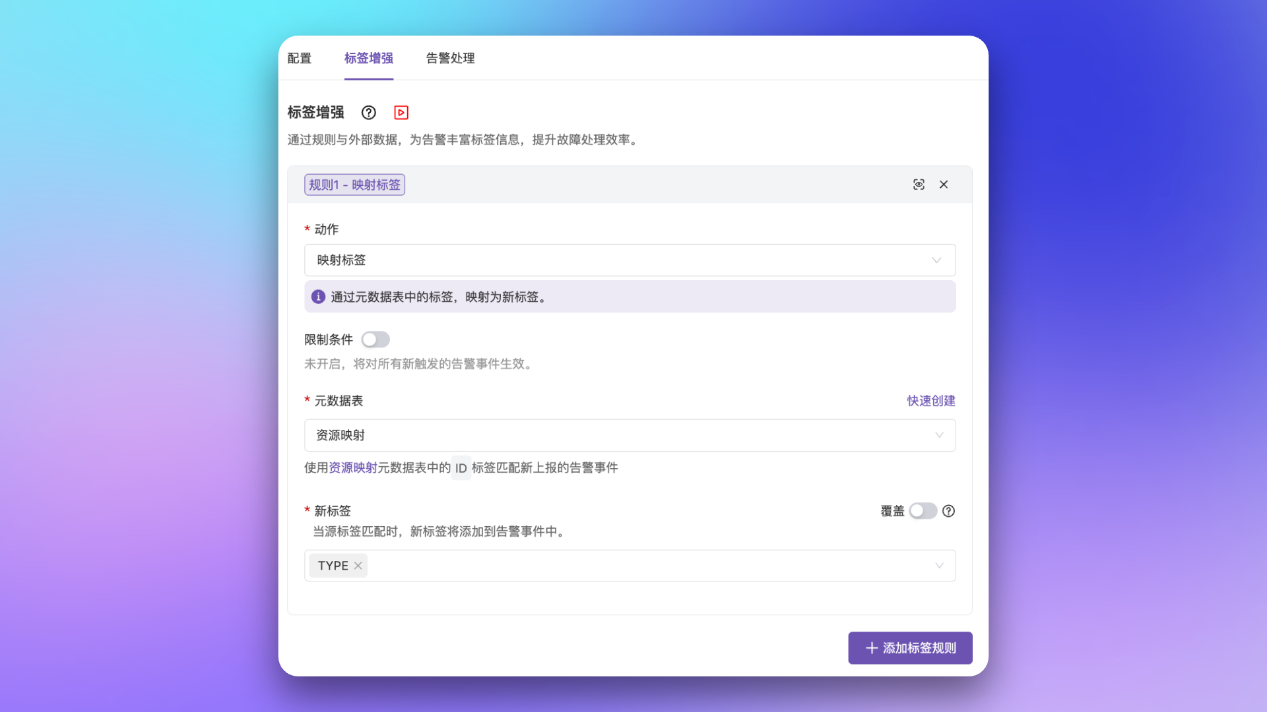
Task: Click inside the 新标签 field after TYPE
Action: coord(627,566)
